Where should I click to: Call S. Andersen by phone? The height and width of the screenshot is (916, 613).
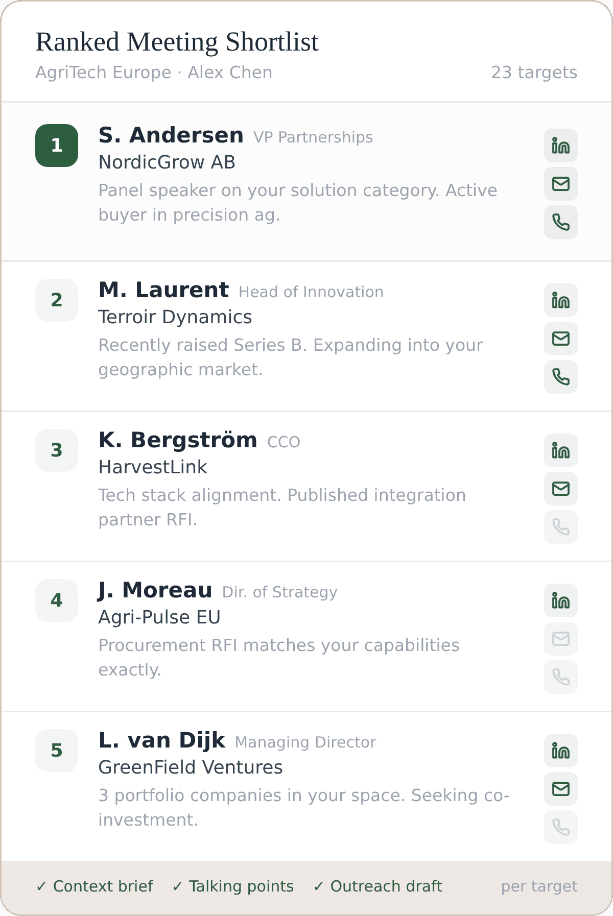tap(560, 222)
